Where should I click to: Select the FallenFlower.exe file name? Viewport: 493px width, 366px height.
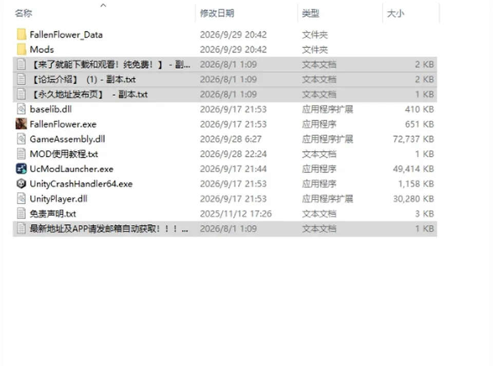63,124
